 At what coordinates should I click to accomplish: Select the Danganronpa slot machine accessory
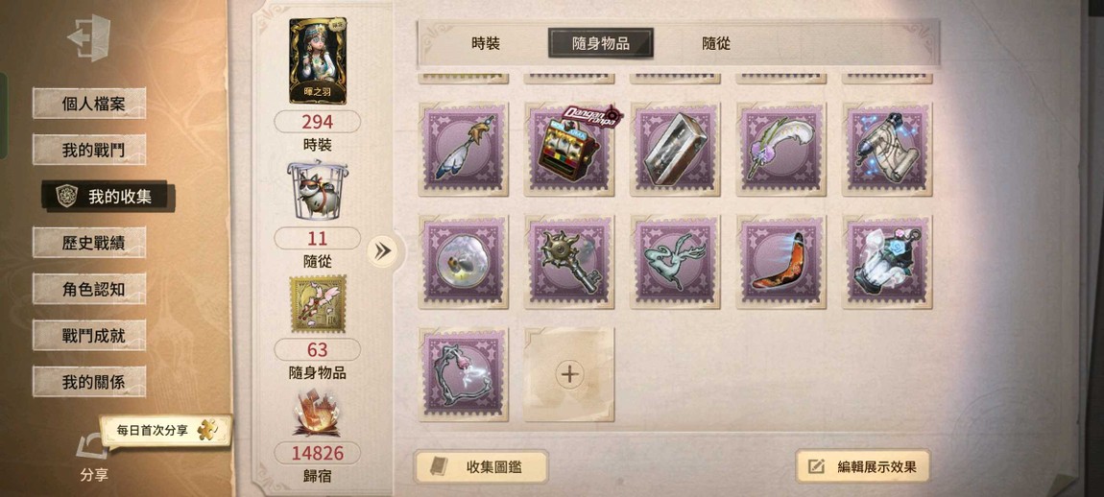[x=569, y=150]
